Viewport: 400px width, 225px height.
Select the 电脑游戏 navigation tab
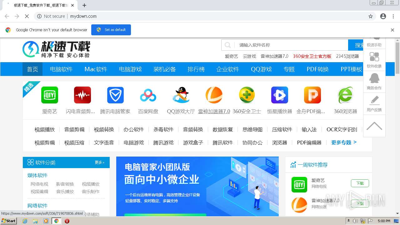[x=130, y=69]
